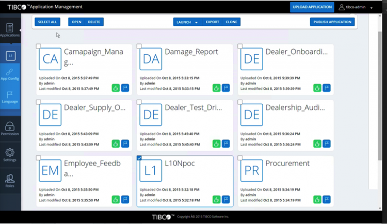The height and width of the screenshot is (224, 387).
Task: Expand the Launch dropdown arrow
Action: click(197, 22)
